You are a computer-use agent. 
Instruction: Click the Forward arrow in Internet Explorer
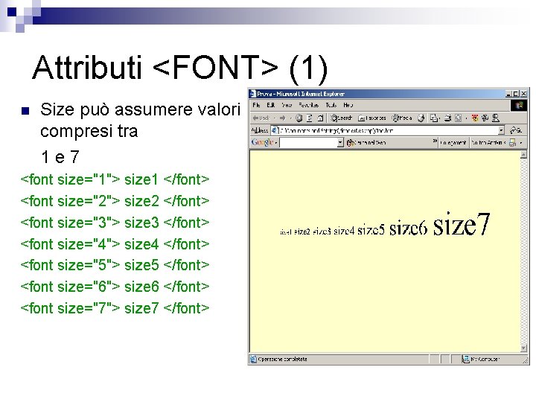[x=282, y=118]
